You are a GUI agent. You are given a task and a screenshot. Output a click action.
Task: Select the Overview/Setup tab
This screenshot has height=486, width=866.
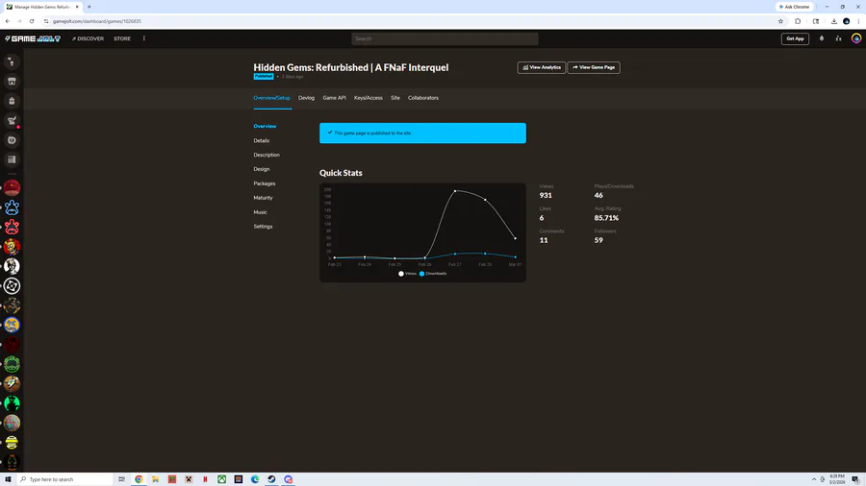pos(271,98)
